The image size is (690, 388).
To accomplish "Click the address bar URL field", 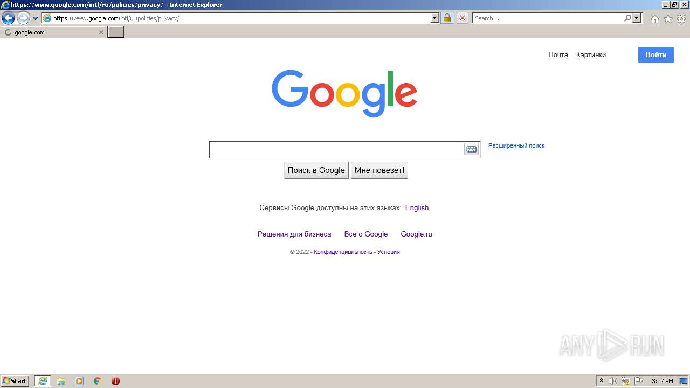I will pos(236,18).
